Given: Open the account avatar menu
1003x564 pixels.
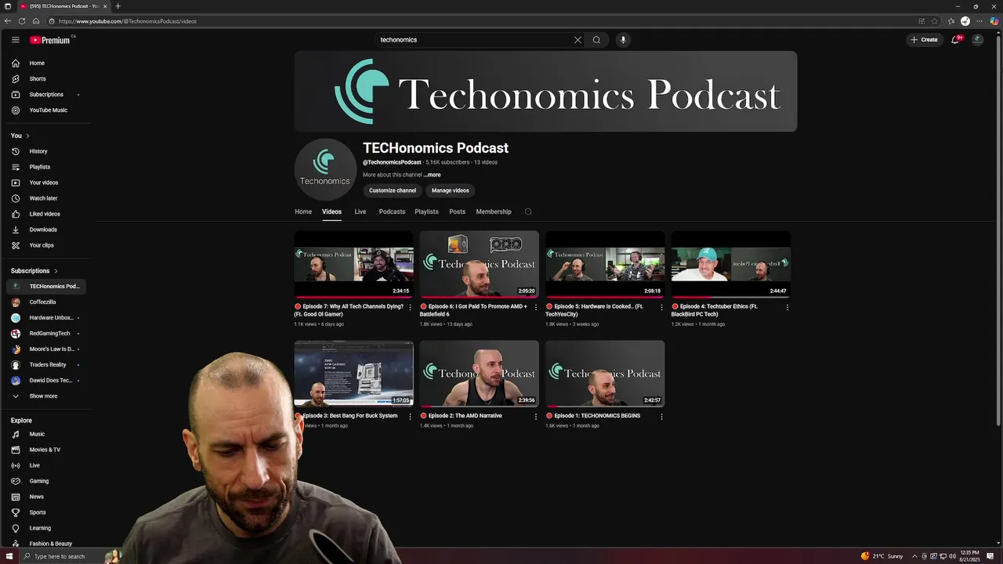Looking at the screenshot, I should click(x=977, y=40).
